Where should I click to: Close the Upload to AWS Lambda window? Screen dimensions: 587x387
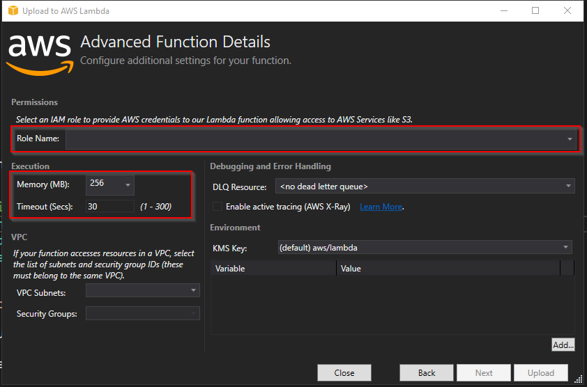[x=567, y=11]
